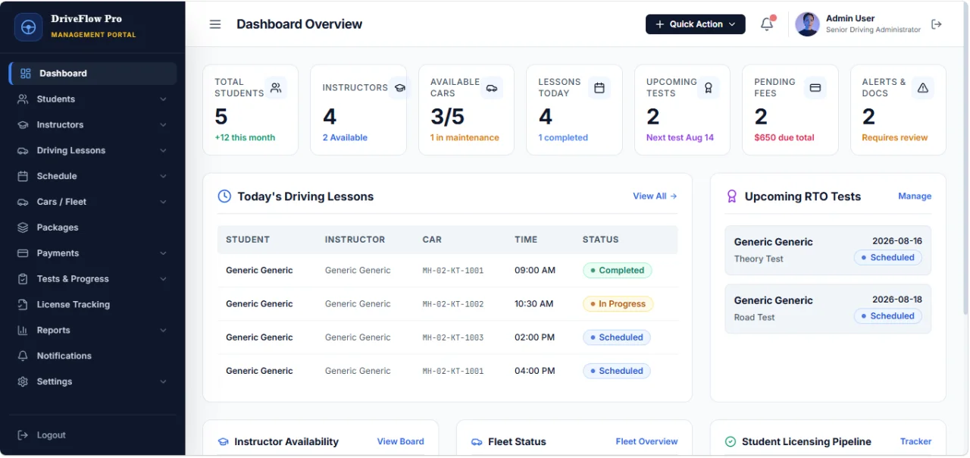Viewport: 970px width, 458px height.
Task: Click the Admin User avatar photo
Action: pos(807,24)
